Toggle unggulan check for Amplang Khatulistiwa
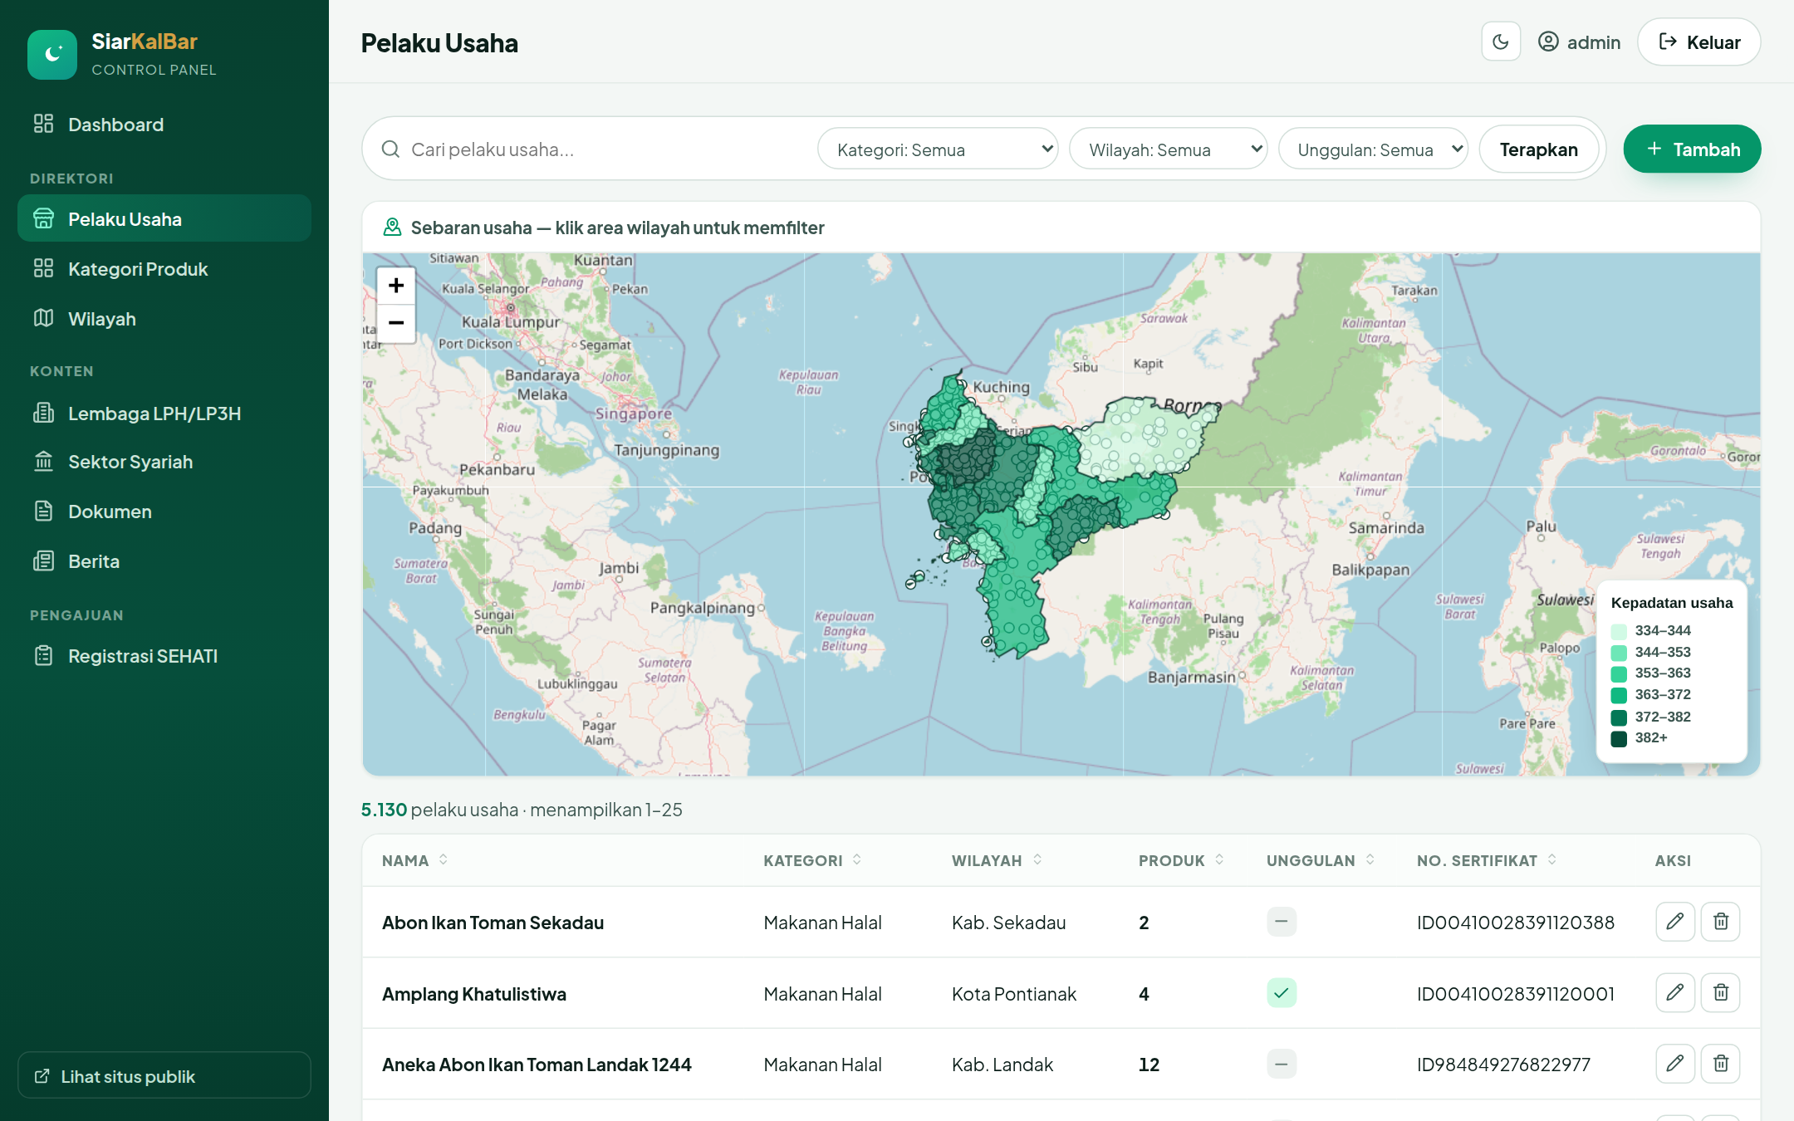The height and width of the screenshot is (1121, 1794). (1282, 993)
